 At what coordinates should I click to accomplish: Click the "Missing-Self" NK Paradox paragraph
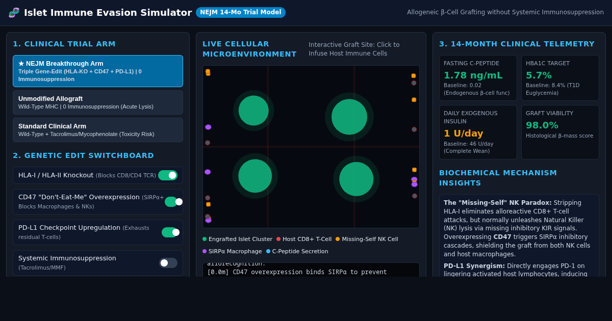coord(517,229)
